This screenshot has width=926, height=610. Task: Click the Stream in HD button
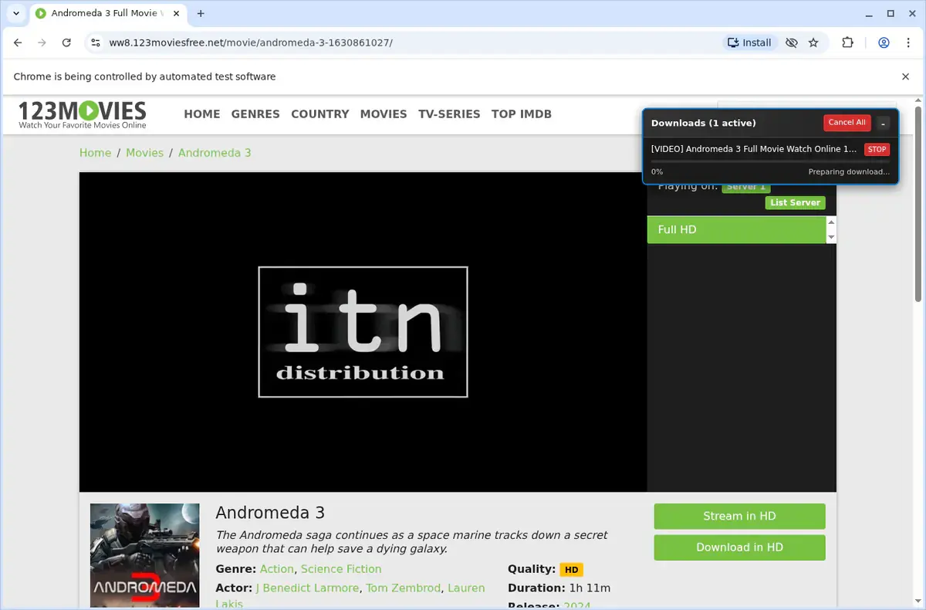[739, 517]
